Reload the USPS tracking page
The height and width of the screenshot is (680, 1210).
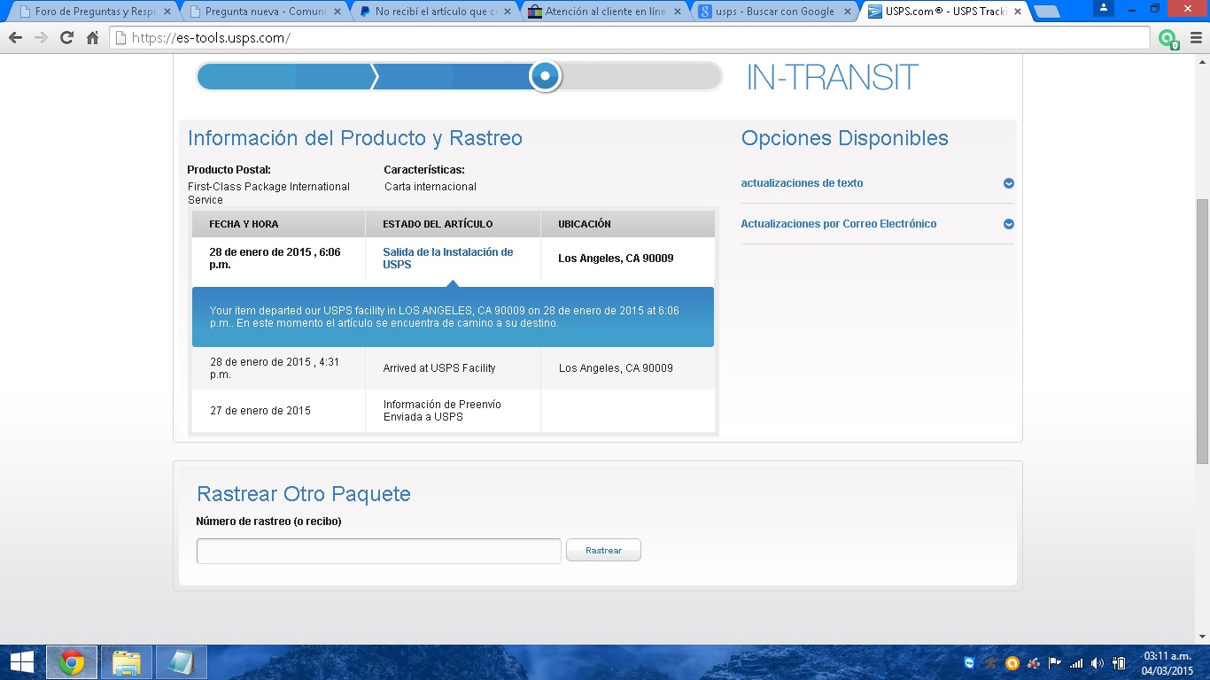click(66, 38)
